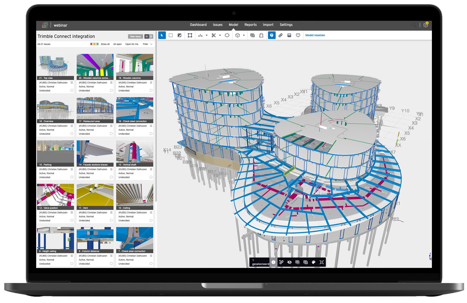Click Model resetten link
This screenshot has width=467, height=303.
click(x=315, y=35)
